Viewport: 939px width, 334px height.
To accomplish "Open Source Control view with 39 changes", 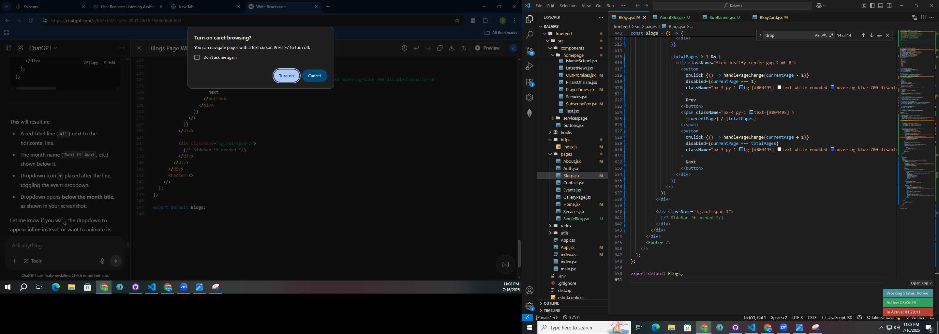I will [529, 51].
